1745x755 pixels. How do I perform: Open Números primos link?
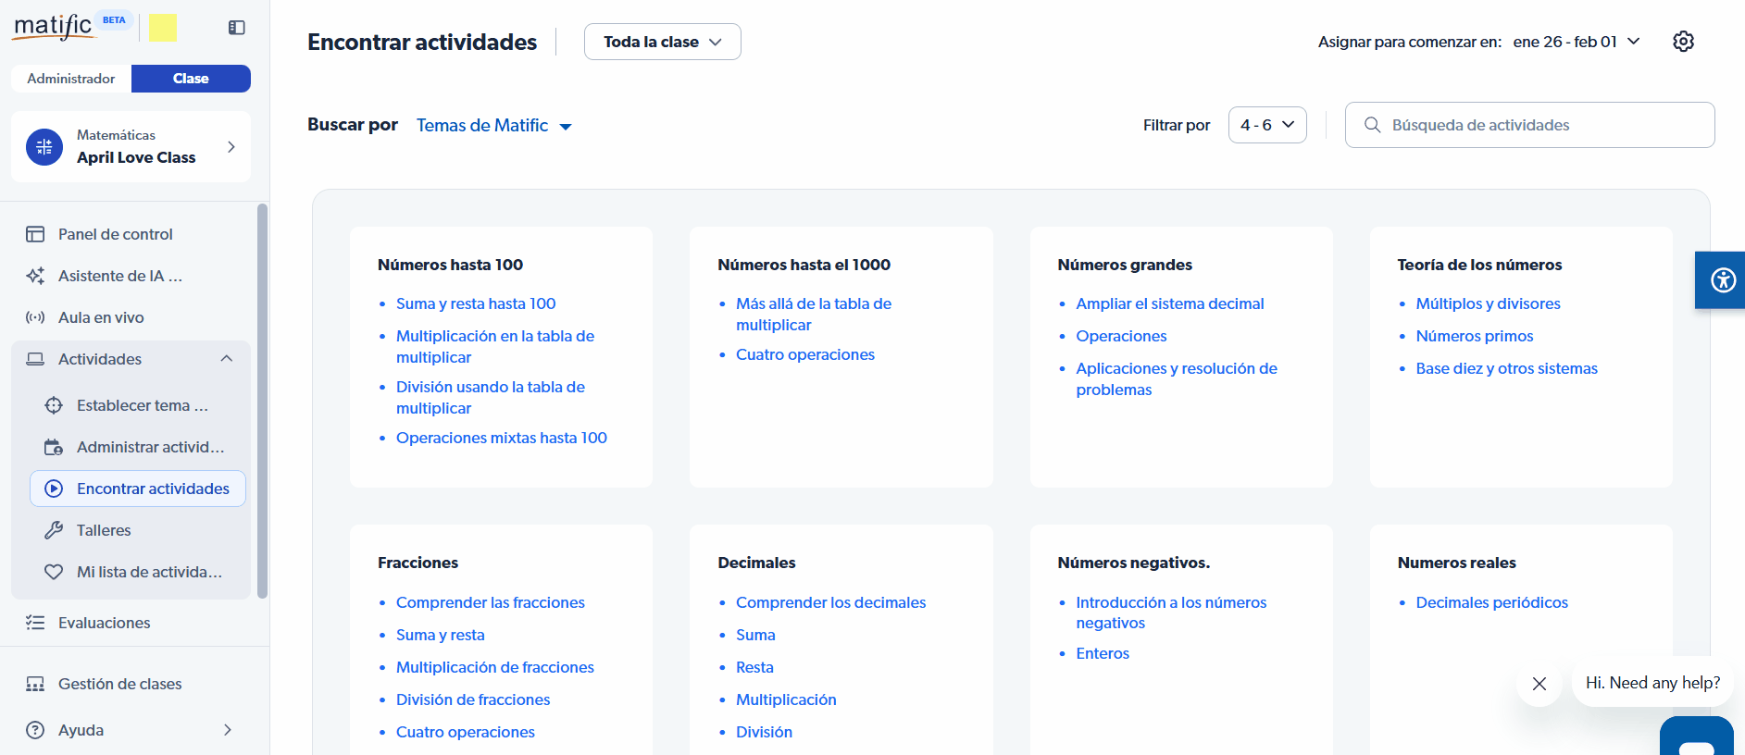coord(1475,336)
